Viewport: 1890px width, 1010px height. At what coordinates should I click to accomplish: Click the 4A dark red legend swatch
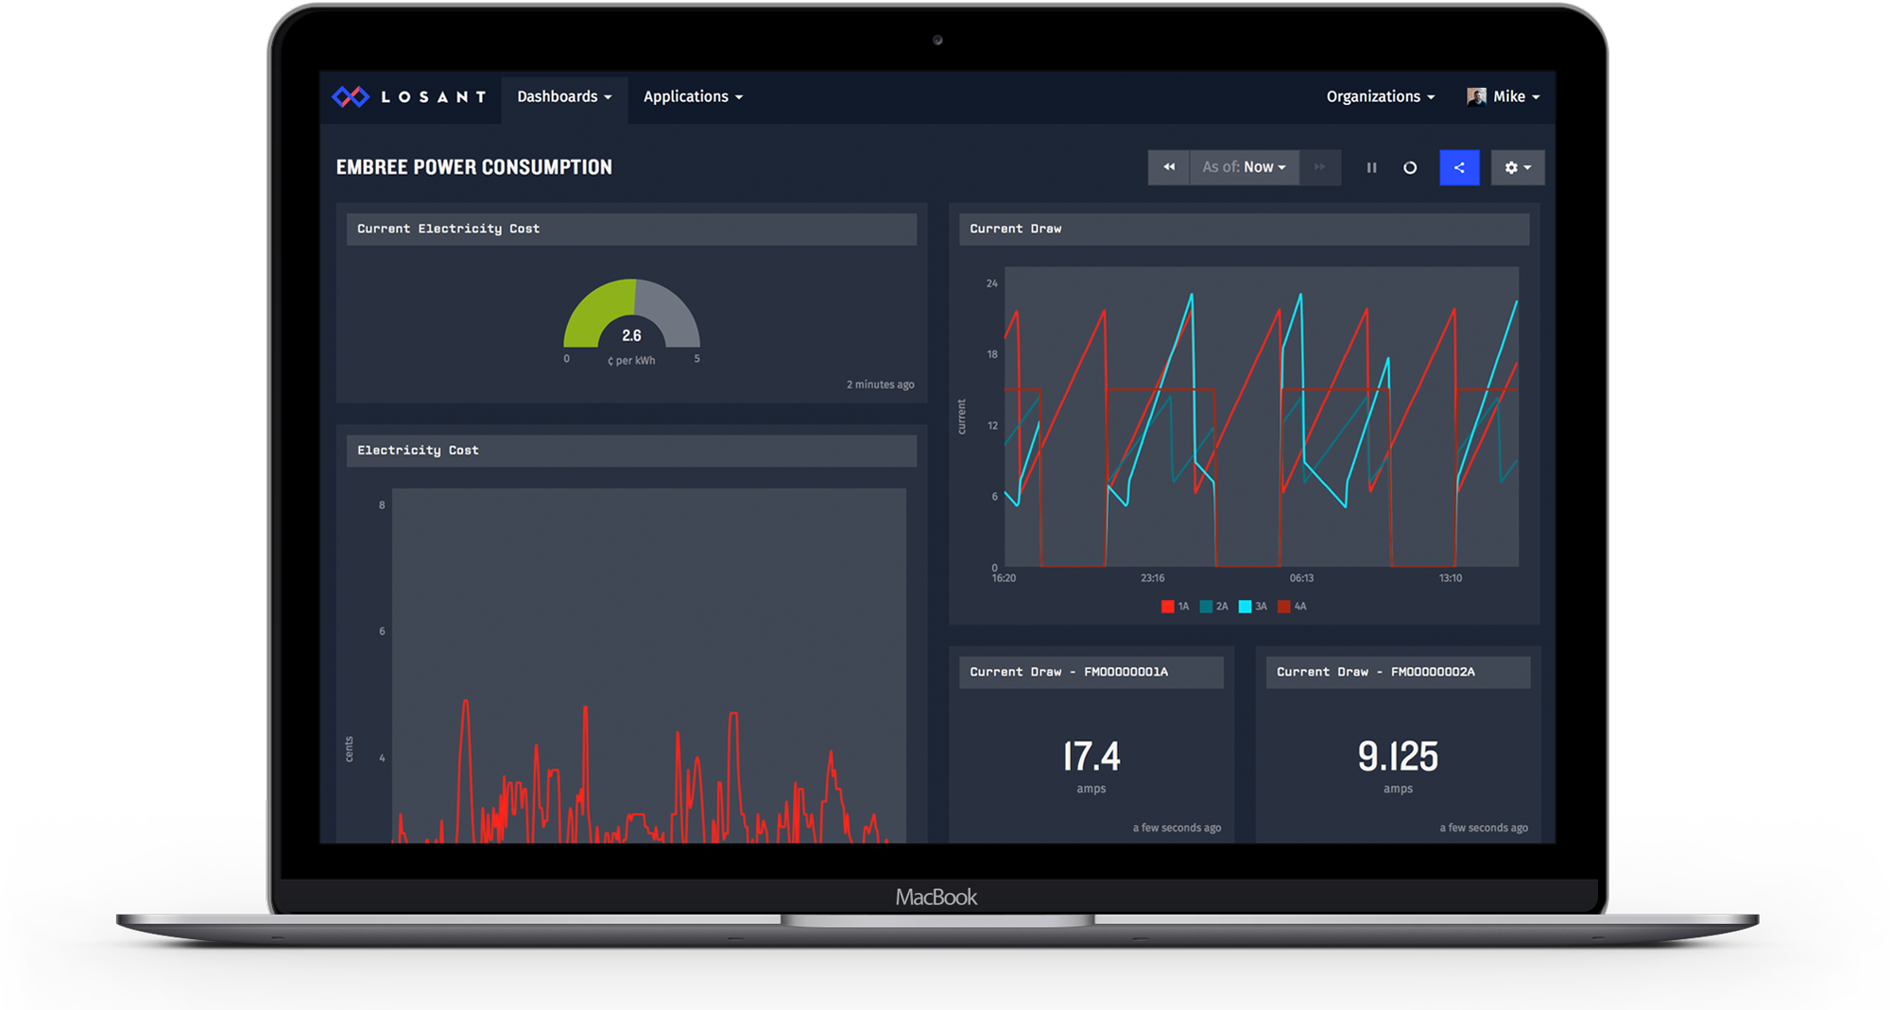coord(1284,607)
